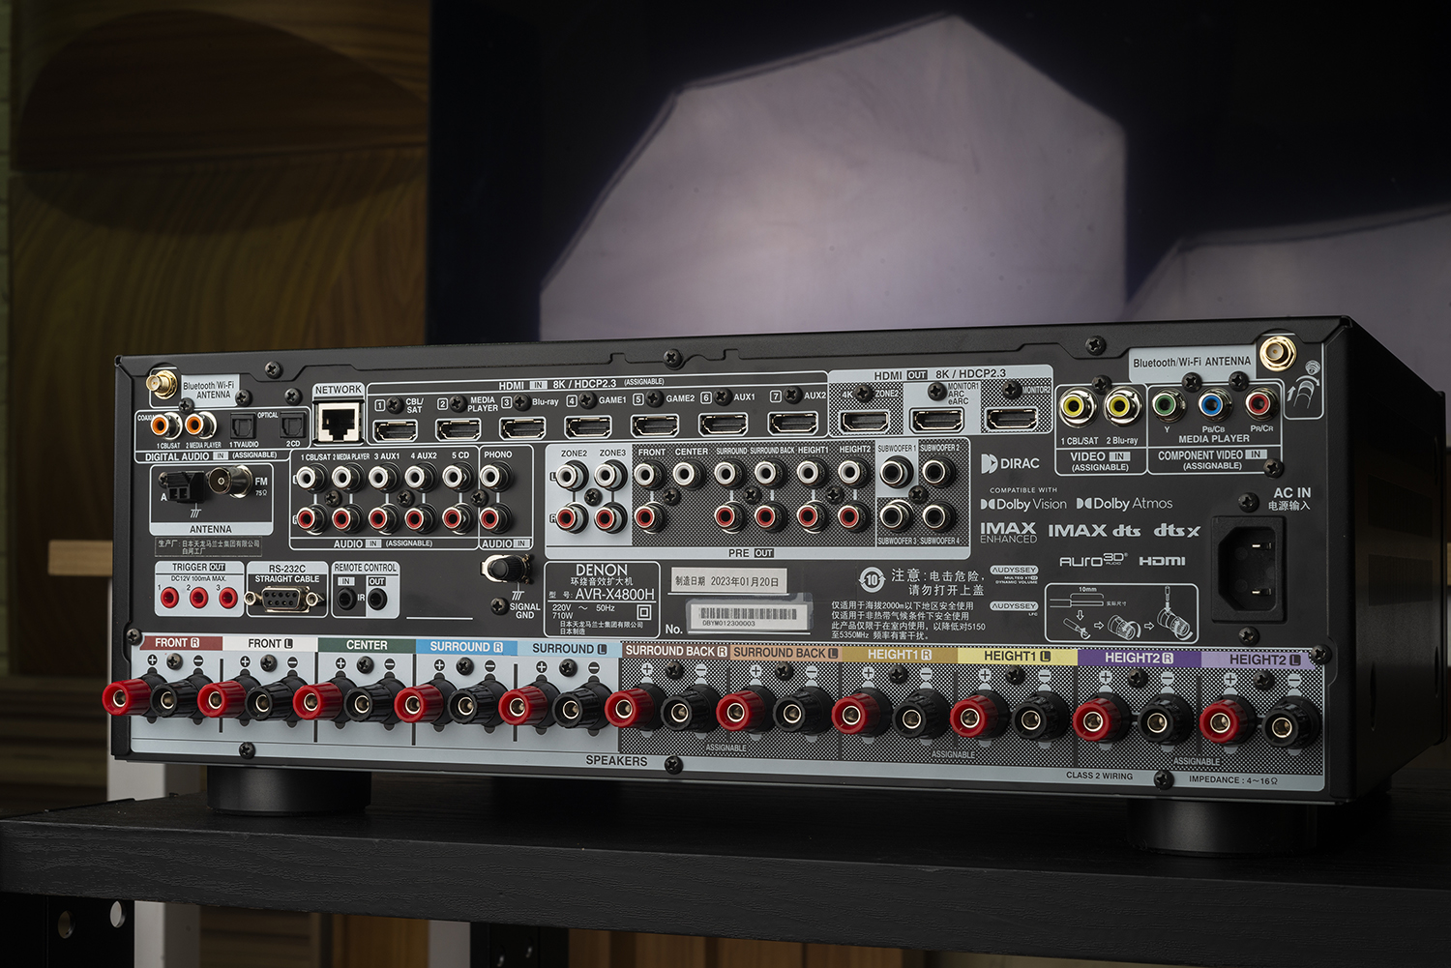1451x968 pixels.
Task: Click the yellow 2 Blu-ray composite video jack
Action: coord(1121,406)
